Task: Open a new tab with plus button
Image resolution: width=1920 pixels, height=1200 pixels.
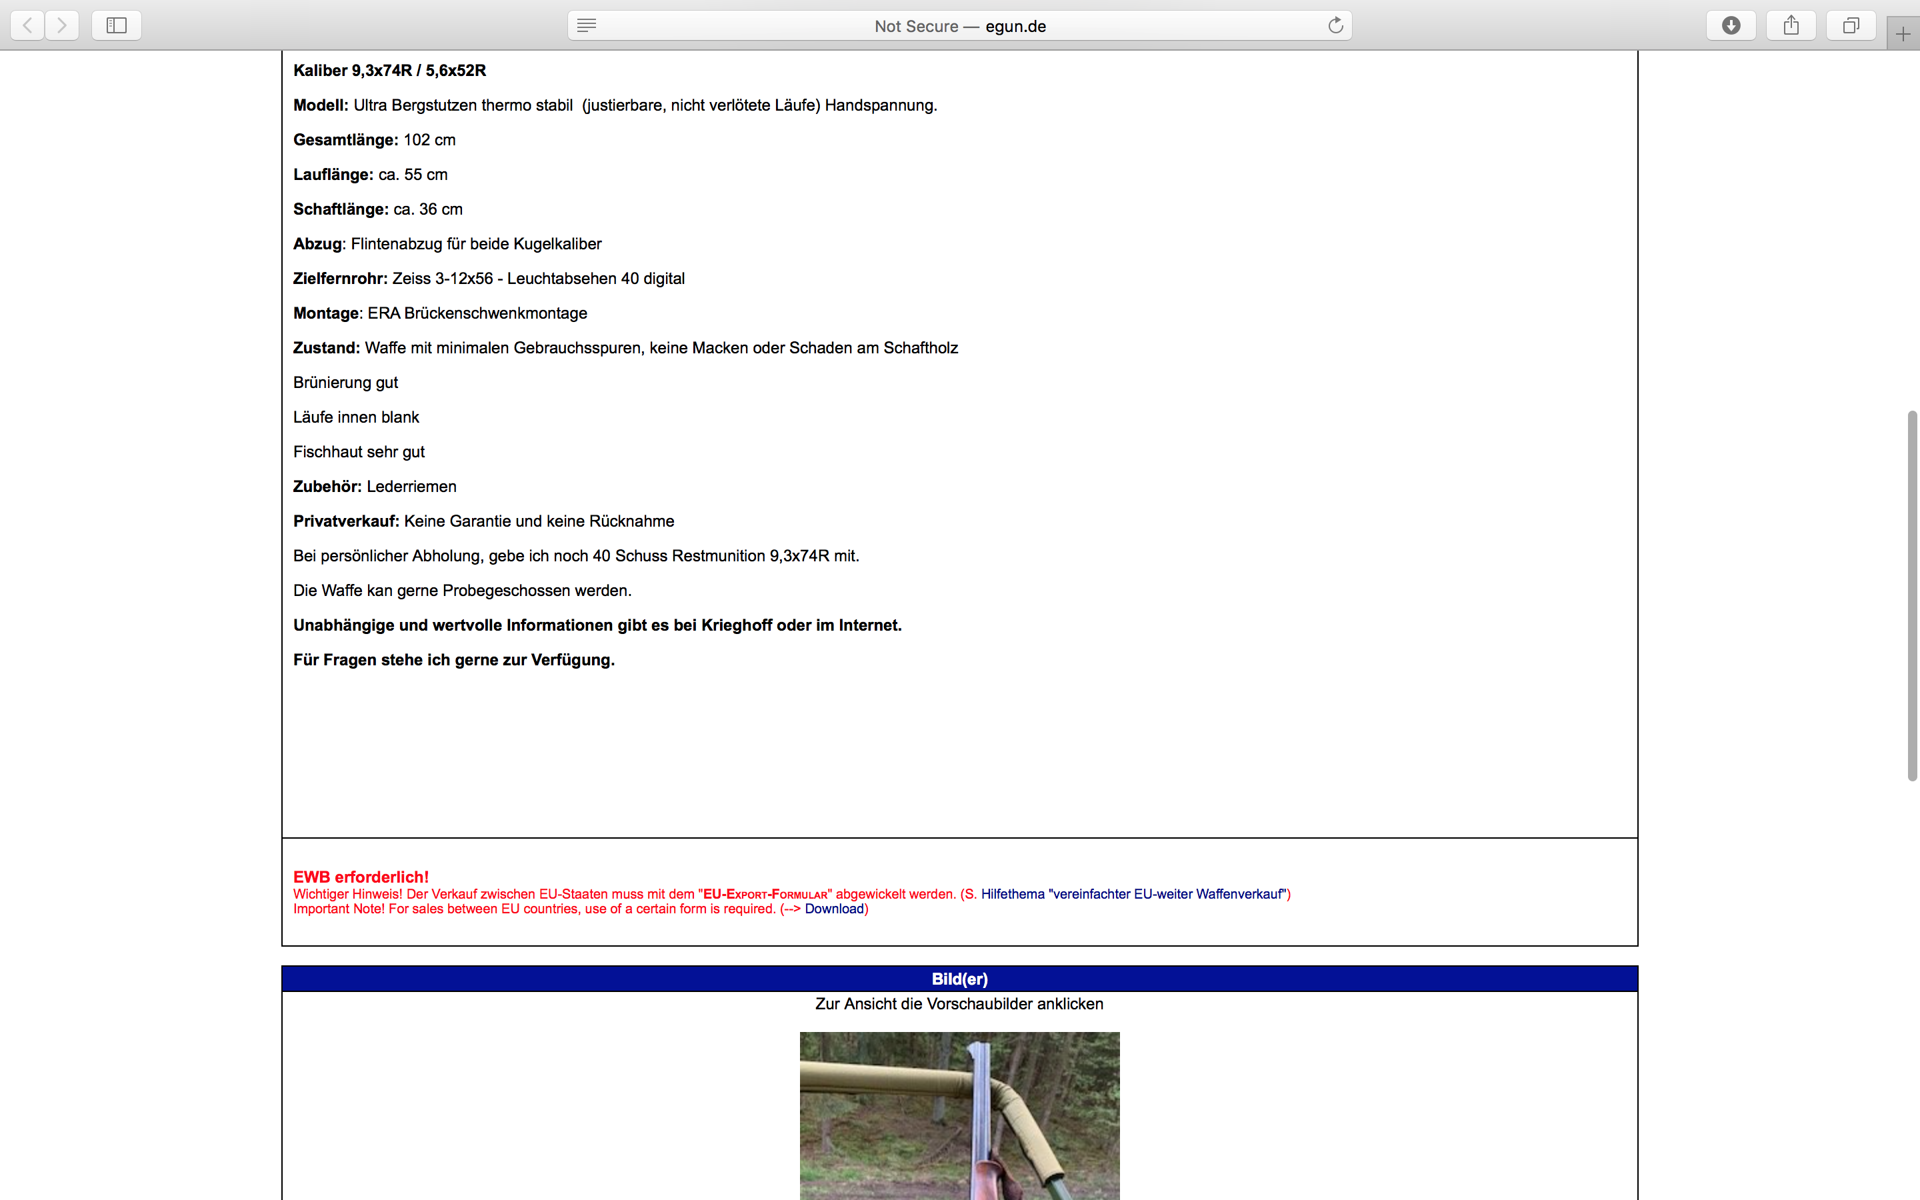Action: click(1903, 34)
